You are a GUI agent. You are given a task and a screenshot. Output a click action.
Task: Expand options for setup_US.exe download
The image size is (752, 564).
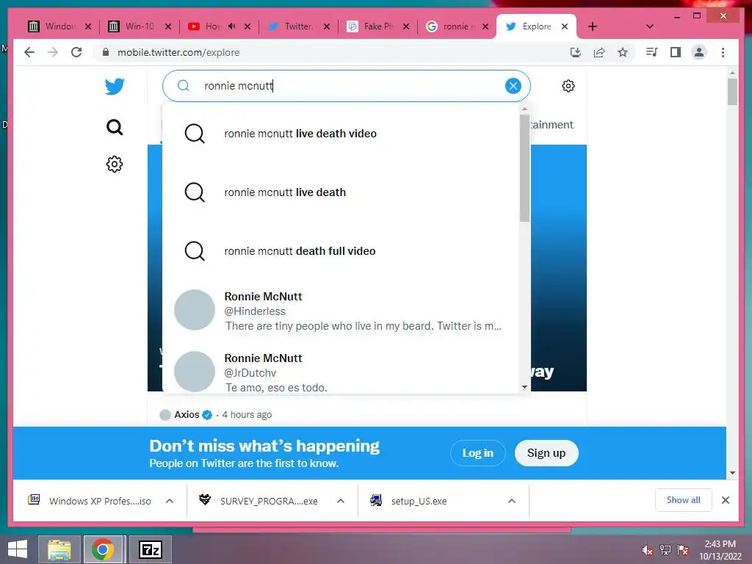pos(512,501)
